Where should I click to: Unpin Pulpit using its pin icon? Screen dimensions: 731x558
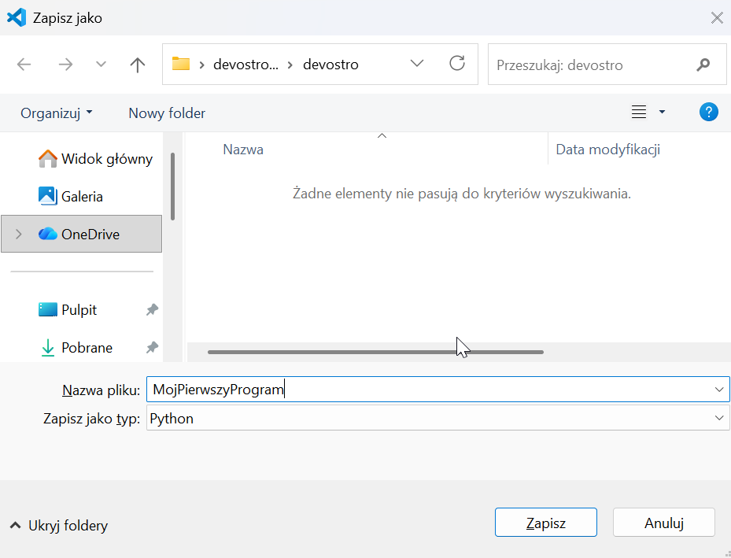pos(152,309)
